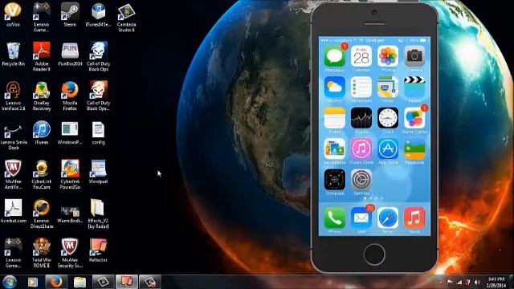Select the iTunes64Se... installer on desktop
The image size is (514, 289).
coord(98,14)
